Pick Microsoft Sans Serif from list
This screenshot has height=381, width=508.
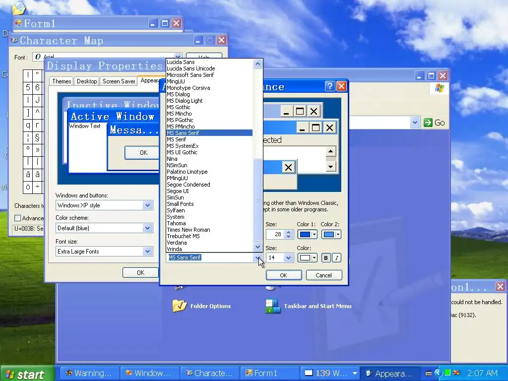(209, 75)
